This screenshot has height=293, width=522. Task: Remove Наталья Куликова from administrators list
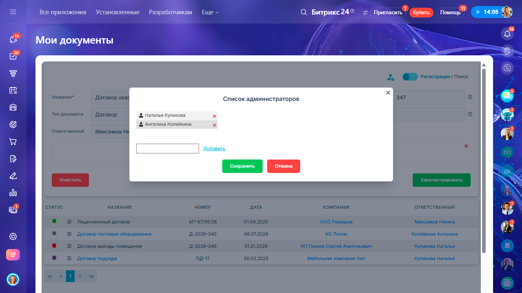215,116
